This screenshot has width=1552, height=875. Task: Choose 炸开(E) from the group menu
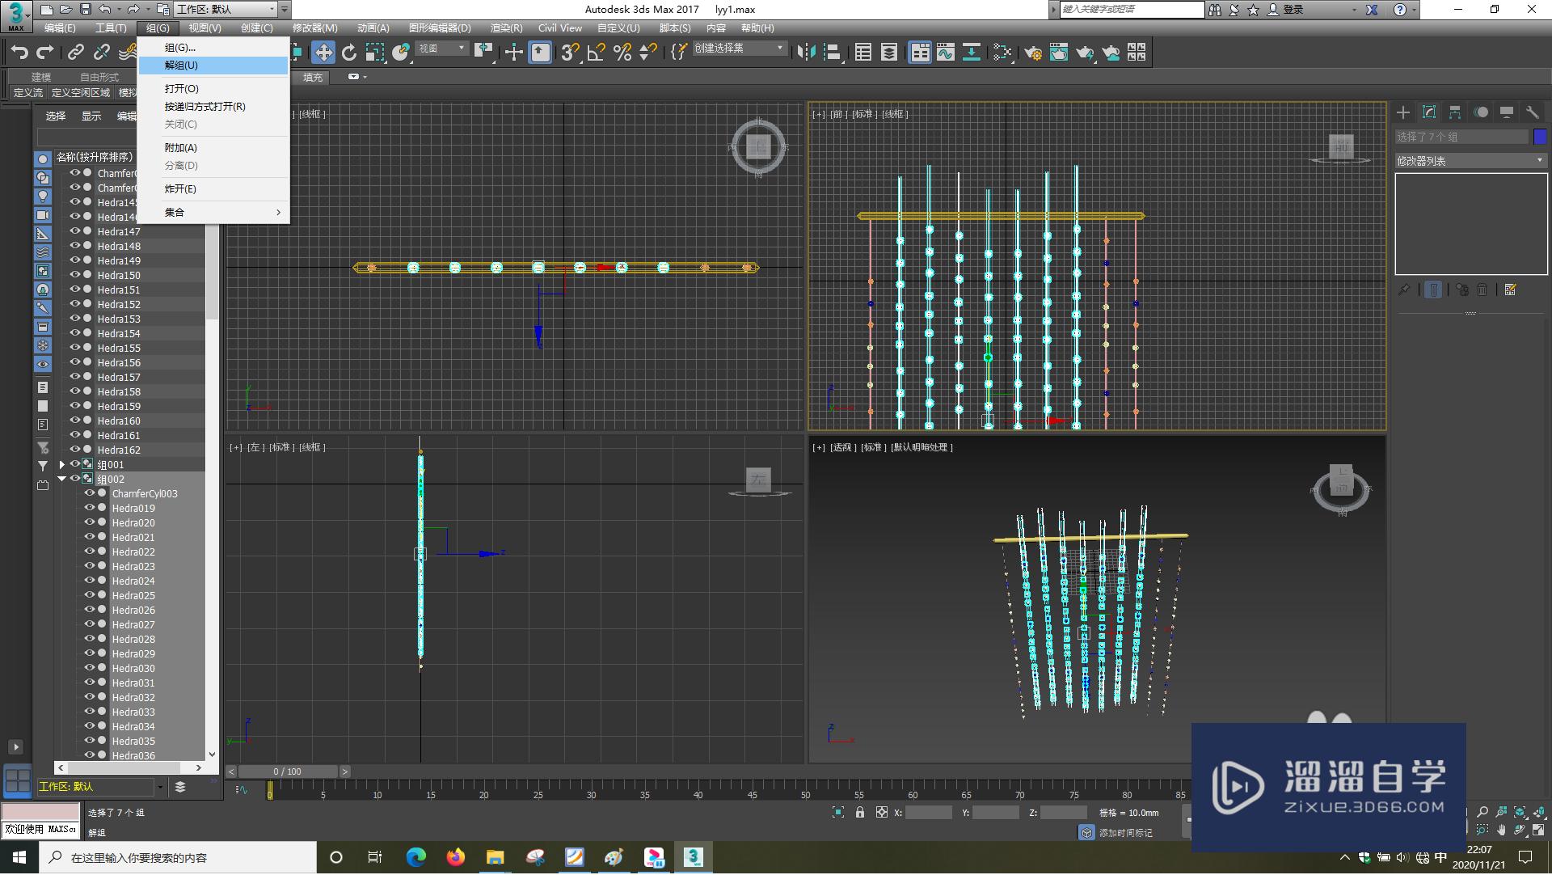point(213,189)
